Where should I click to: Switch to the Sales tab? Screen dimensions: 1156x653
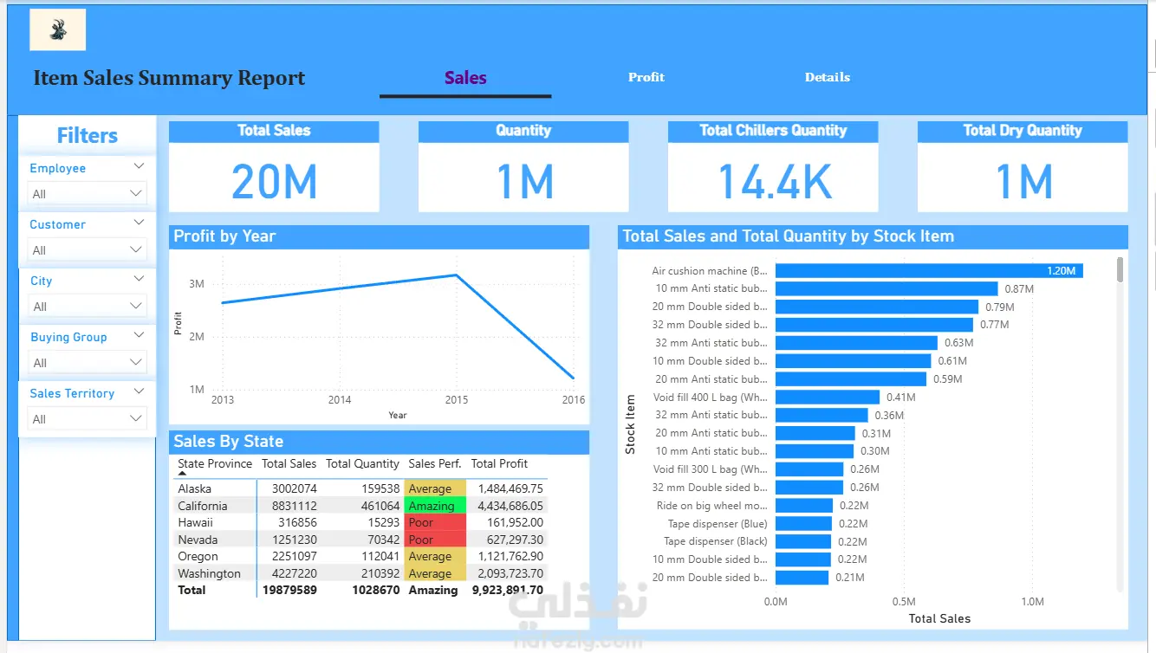coord(465,78)
